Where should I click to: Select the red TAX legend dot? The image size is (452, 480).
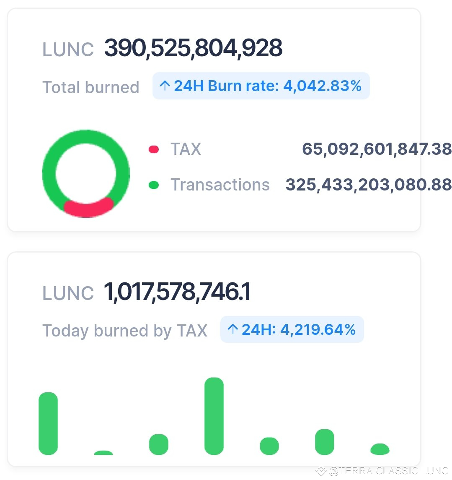click(x=153, y=149)
